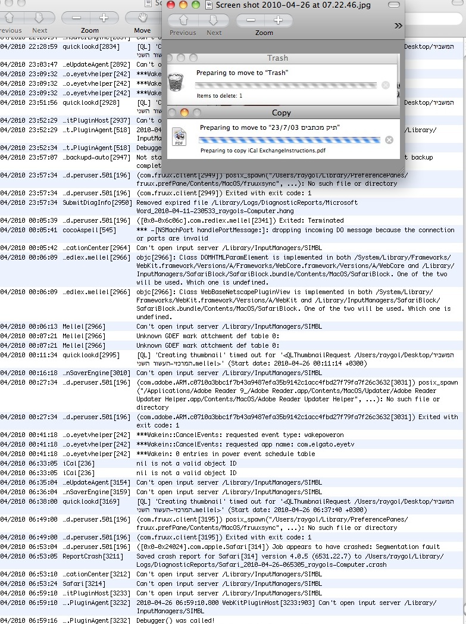The height and width of the screenshot is (624, 466).
Task: Click the PDF file icon in the Copy dialog
Action: [179, 136]
